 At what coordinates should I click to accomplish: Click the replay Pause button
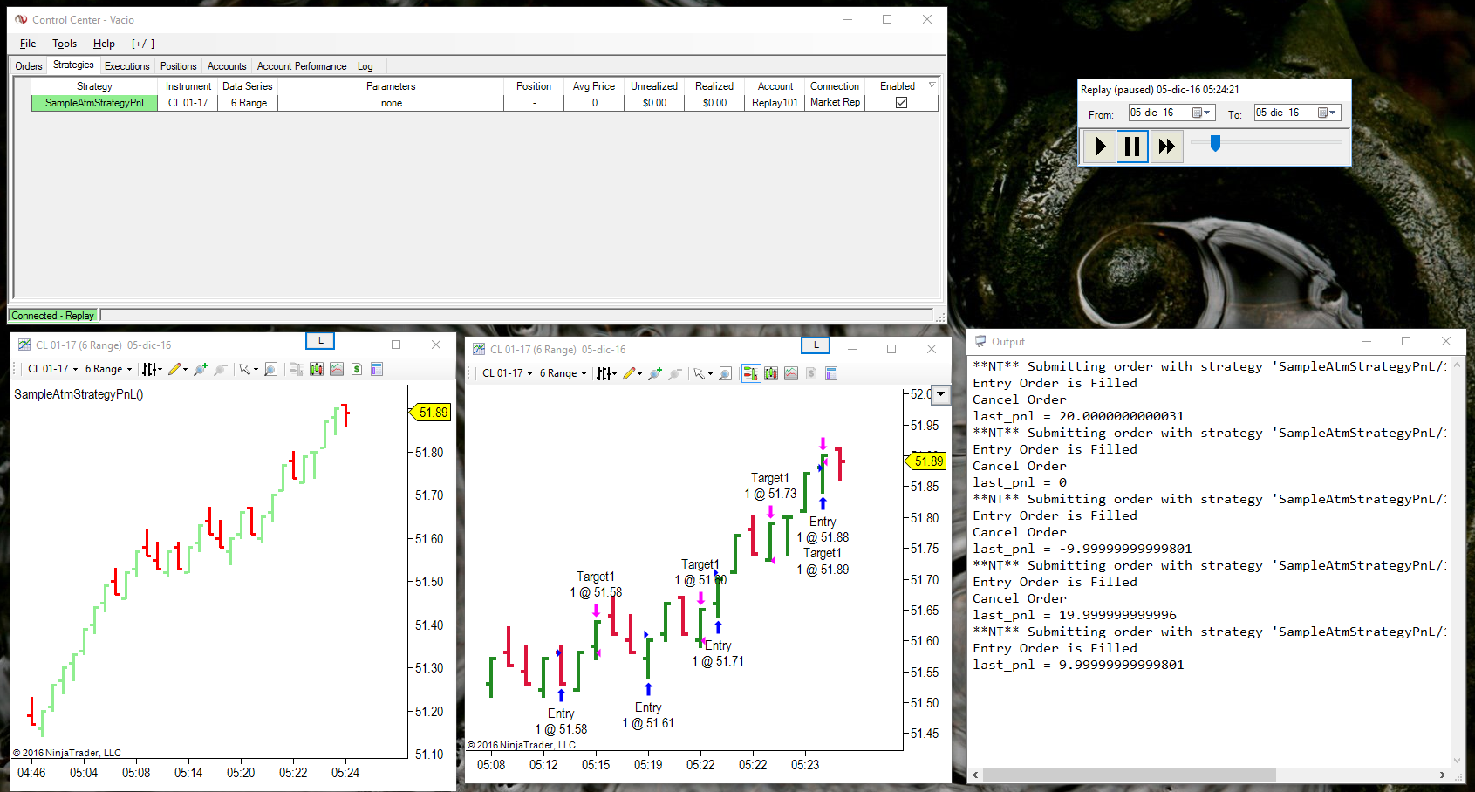[x=1132, y=146]
